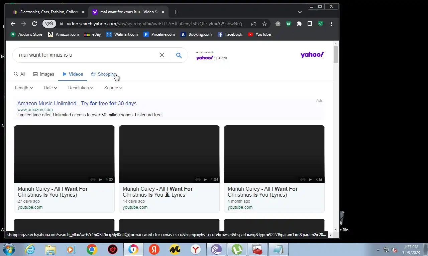Open uTorrent from the taskbar
428x256 pixels.
[x=237, y=249]
